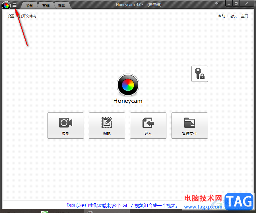Close the Honeycam window

247,3
